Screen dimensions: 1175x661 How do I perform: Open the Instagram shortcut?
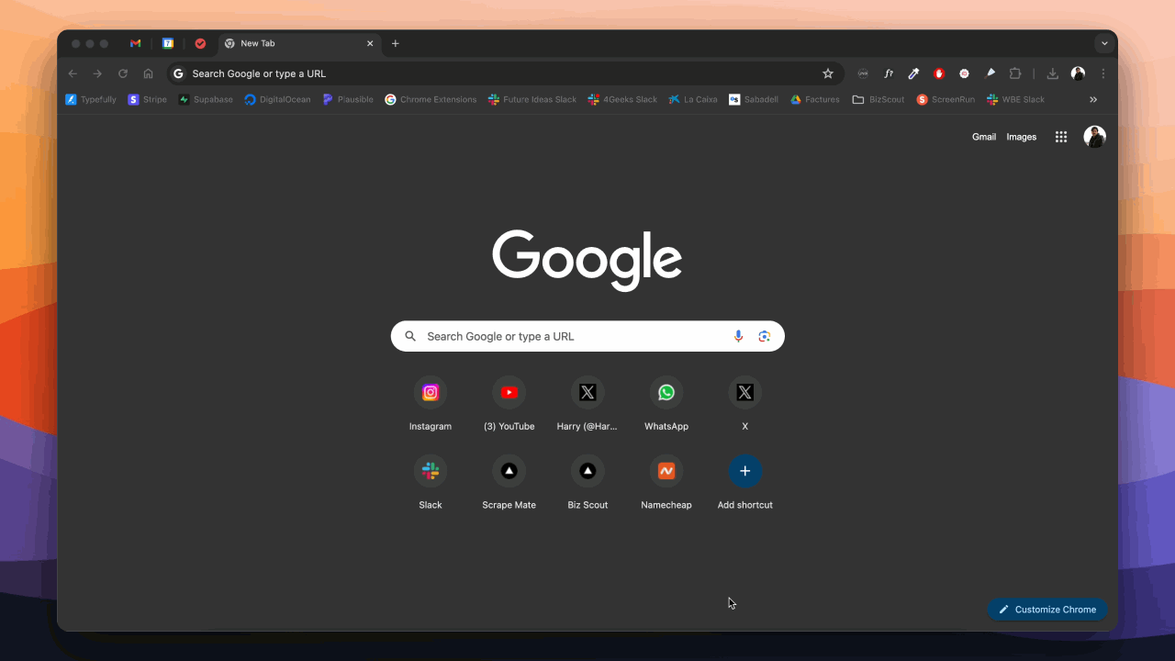(x=431, y=404)
